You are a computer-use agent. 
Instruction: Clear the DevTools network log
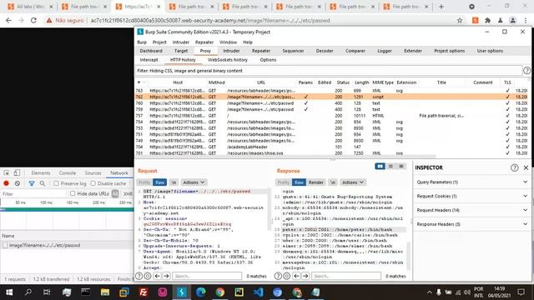[18, 183]
